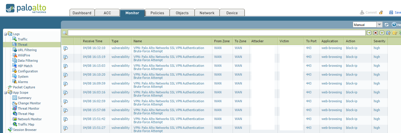
Task: Select WildFire logs in the sidebar
Action: [24, 55]
